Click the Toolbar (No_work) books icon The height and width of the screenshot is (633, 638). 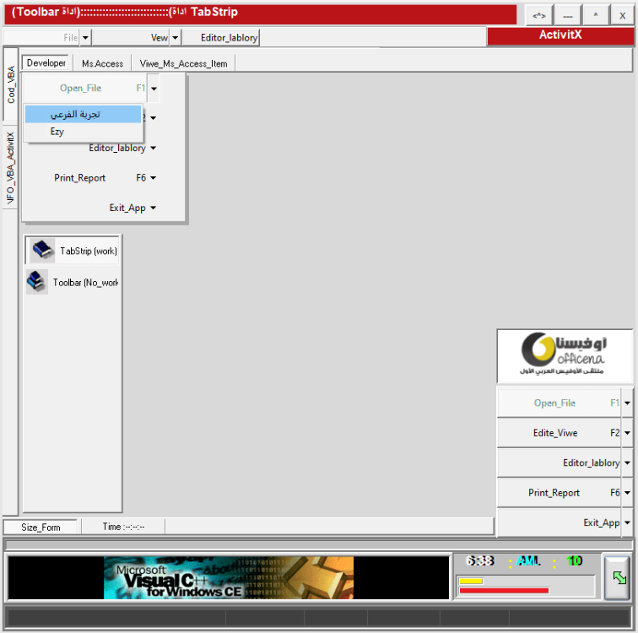[36, 282]
